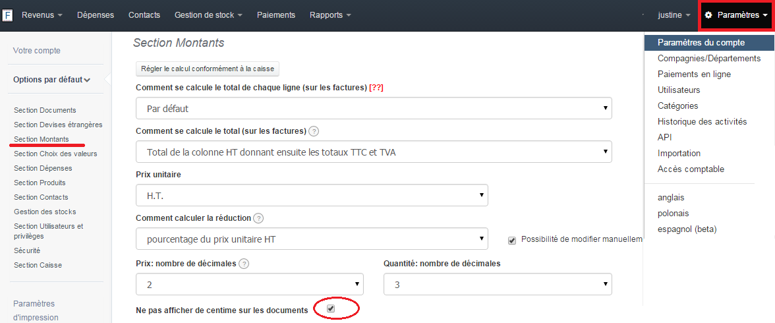Viewport: 775px width, 323px height.
Task: Select API menu entry
Action: point(665,138)
